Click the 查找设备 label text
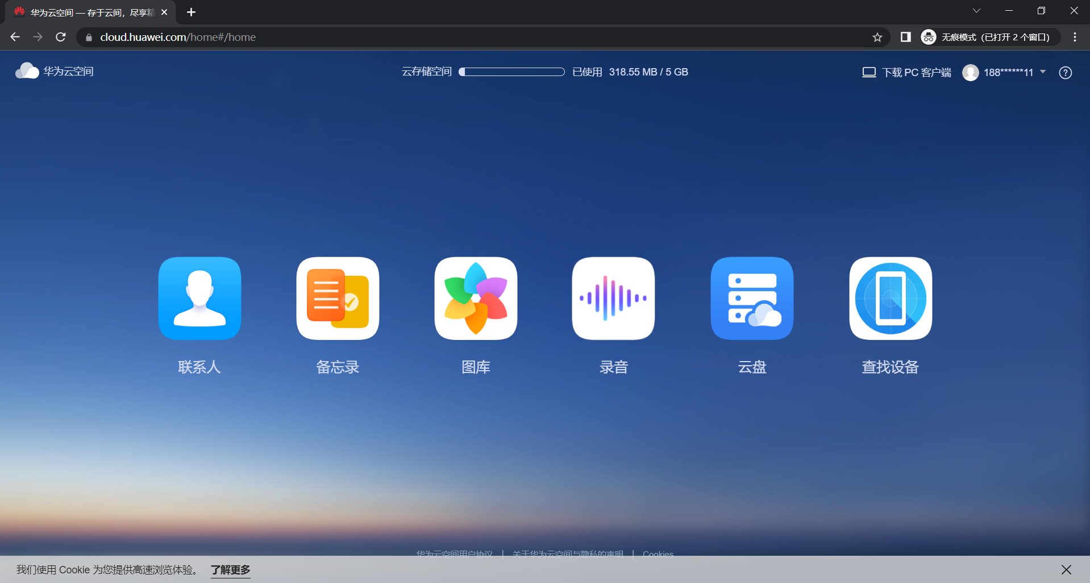This screenshot has width=1090, height=583. (891, 367)
